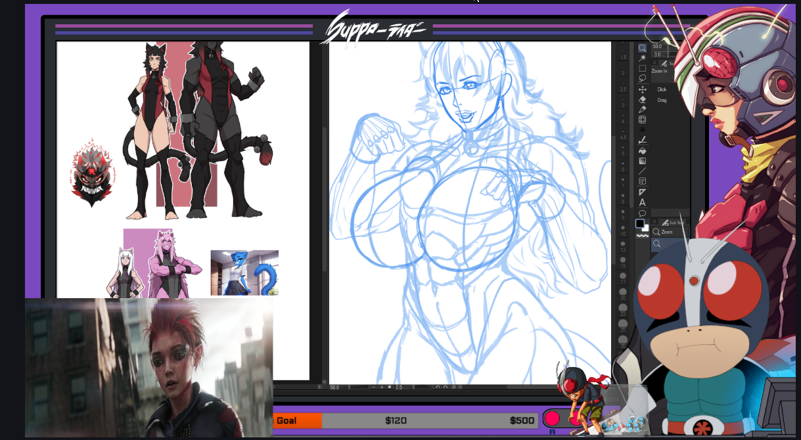The height and width of the screenshot is (440, 801).
Task: Click the zoom out minus button
Action: click(373, 387)
